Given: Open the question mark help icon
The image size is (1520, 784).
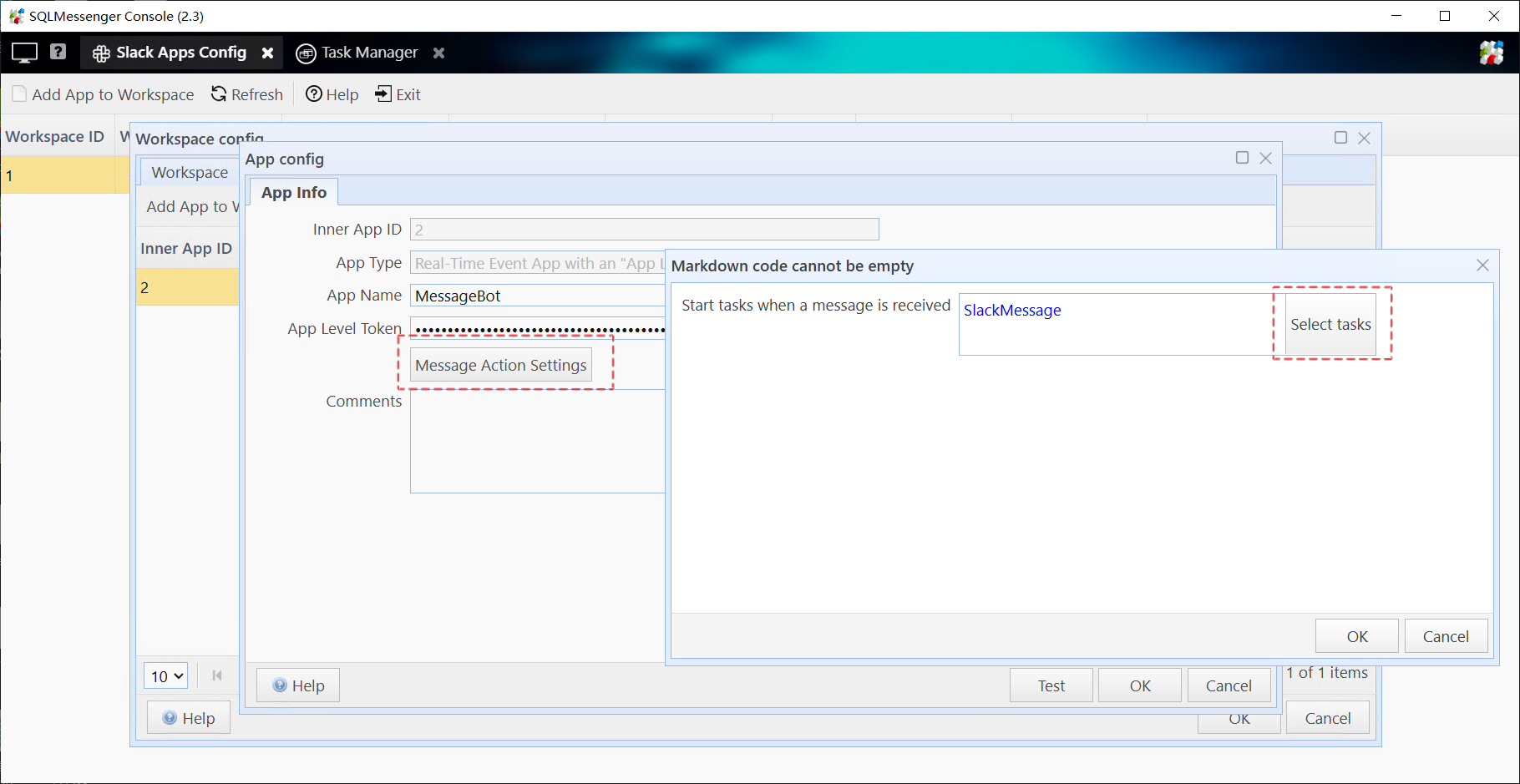Looking at the screenshot, I should (58, 52).
